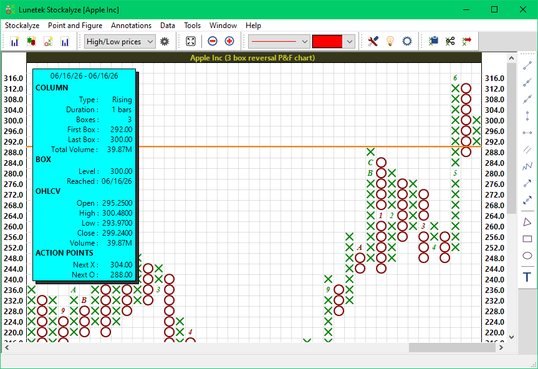The height and width of the screenshot is (369, 538).
Task: Zoom in with the red plus icon
Action: pos(229,42)
